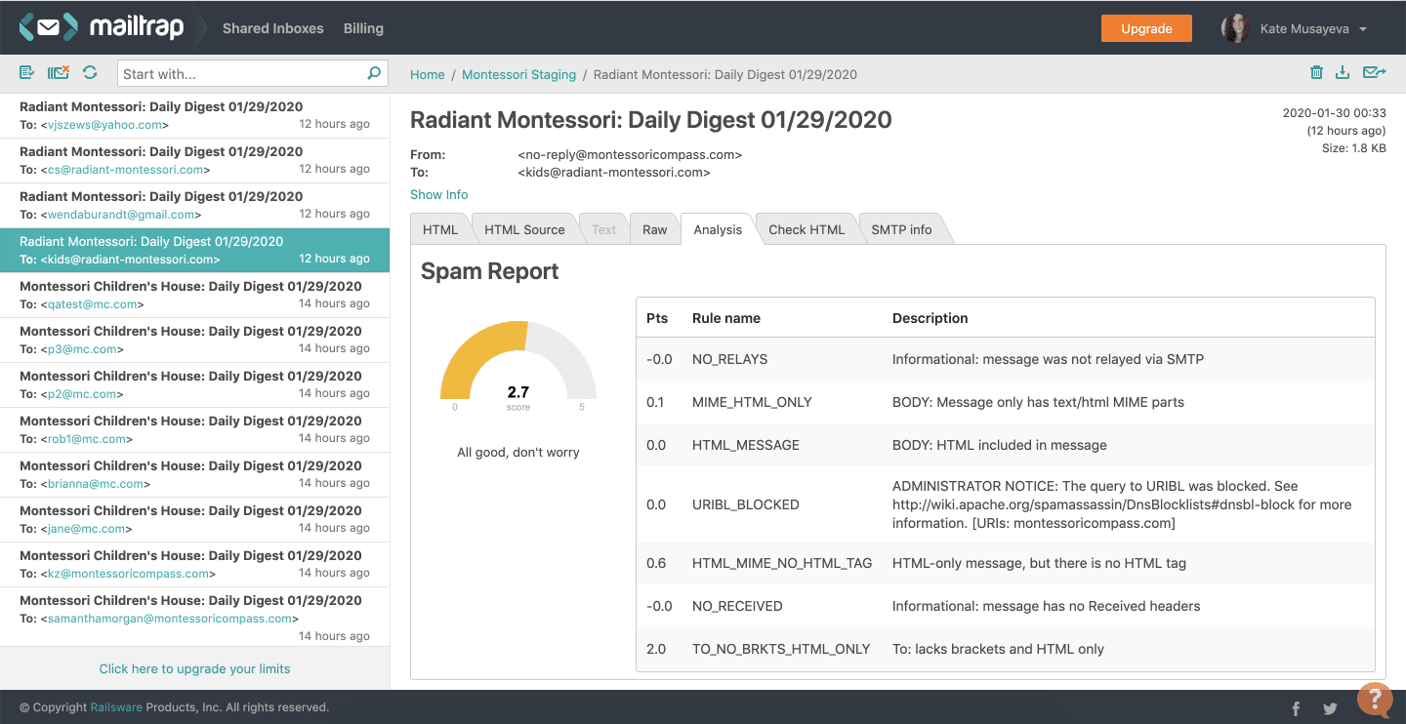Forward the email via envelope-arrow icon
This screenshot has width=1406, height=724.
pyautogui.click(x=1375, y=73)
